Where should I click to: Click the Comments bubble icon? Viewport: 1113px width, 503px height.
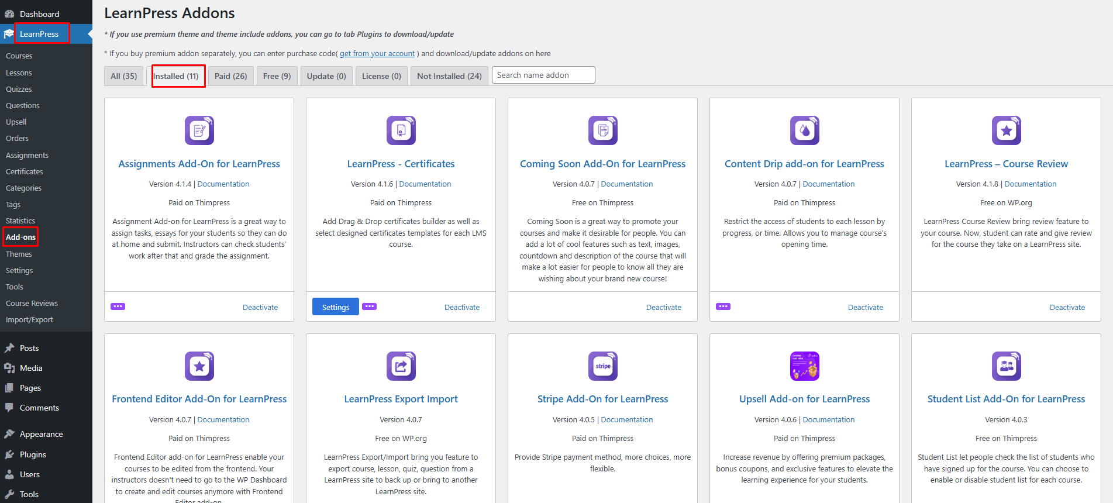[x=9, y=408]
